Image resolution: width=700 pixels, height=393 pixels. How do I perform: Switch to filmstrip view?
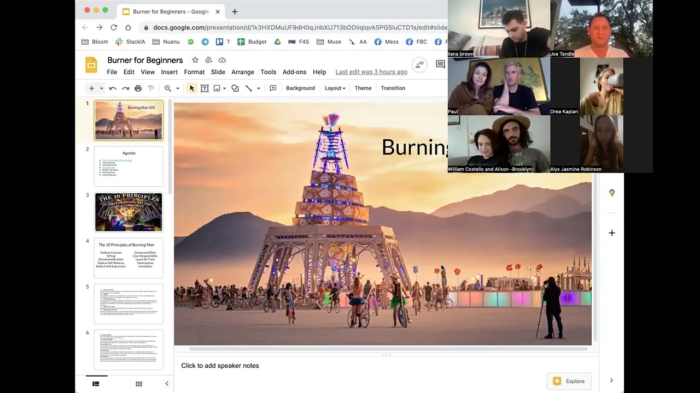96,384
